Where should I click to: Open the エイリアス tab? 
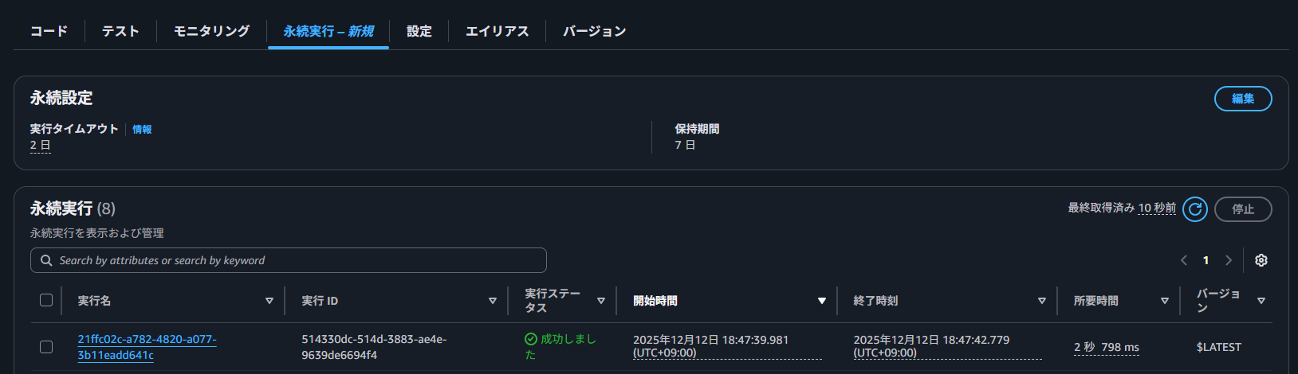click(x=497, y=31)
